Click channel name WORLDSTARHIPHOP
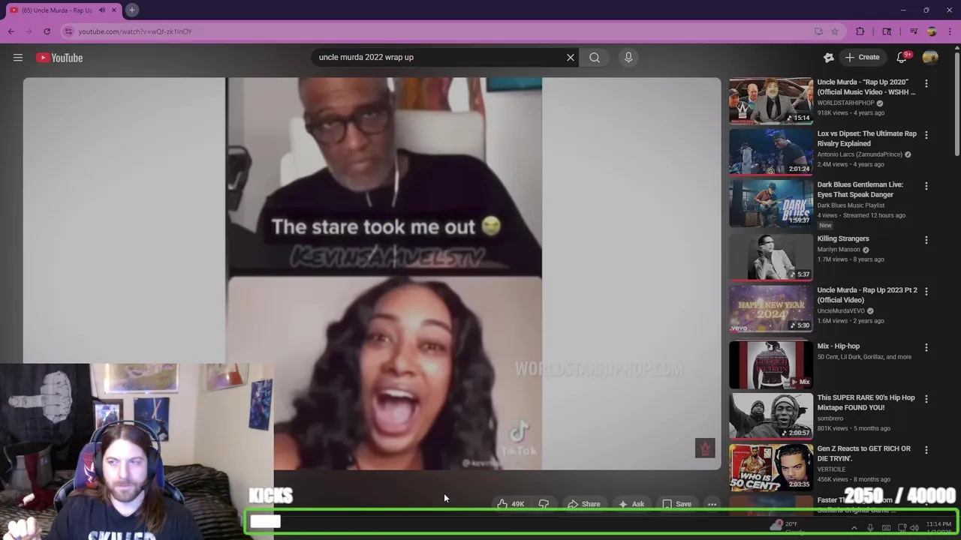Screen dimensions: 961x540 point(845,103)
